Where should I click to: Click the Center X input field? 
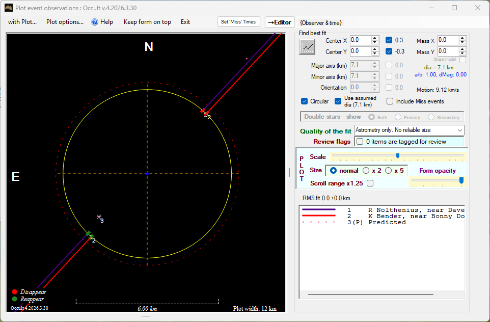click(360, 40)
